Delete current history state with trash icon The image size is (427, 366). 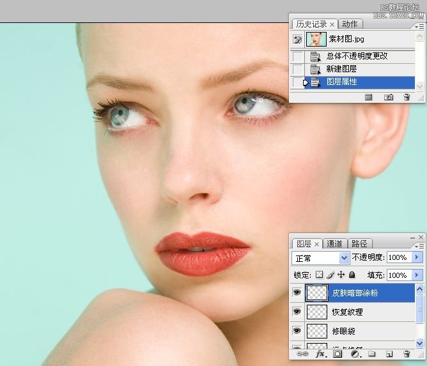407,97
